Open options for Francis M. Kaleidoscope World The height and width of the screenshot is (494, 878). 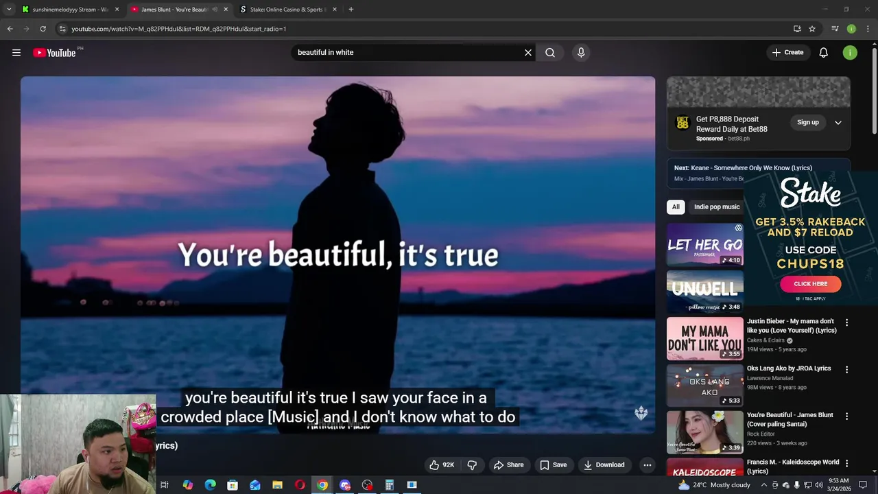click(846, 463)
